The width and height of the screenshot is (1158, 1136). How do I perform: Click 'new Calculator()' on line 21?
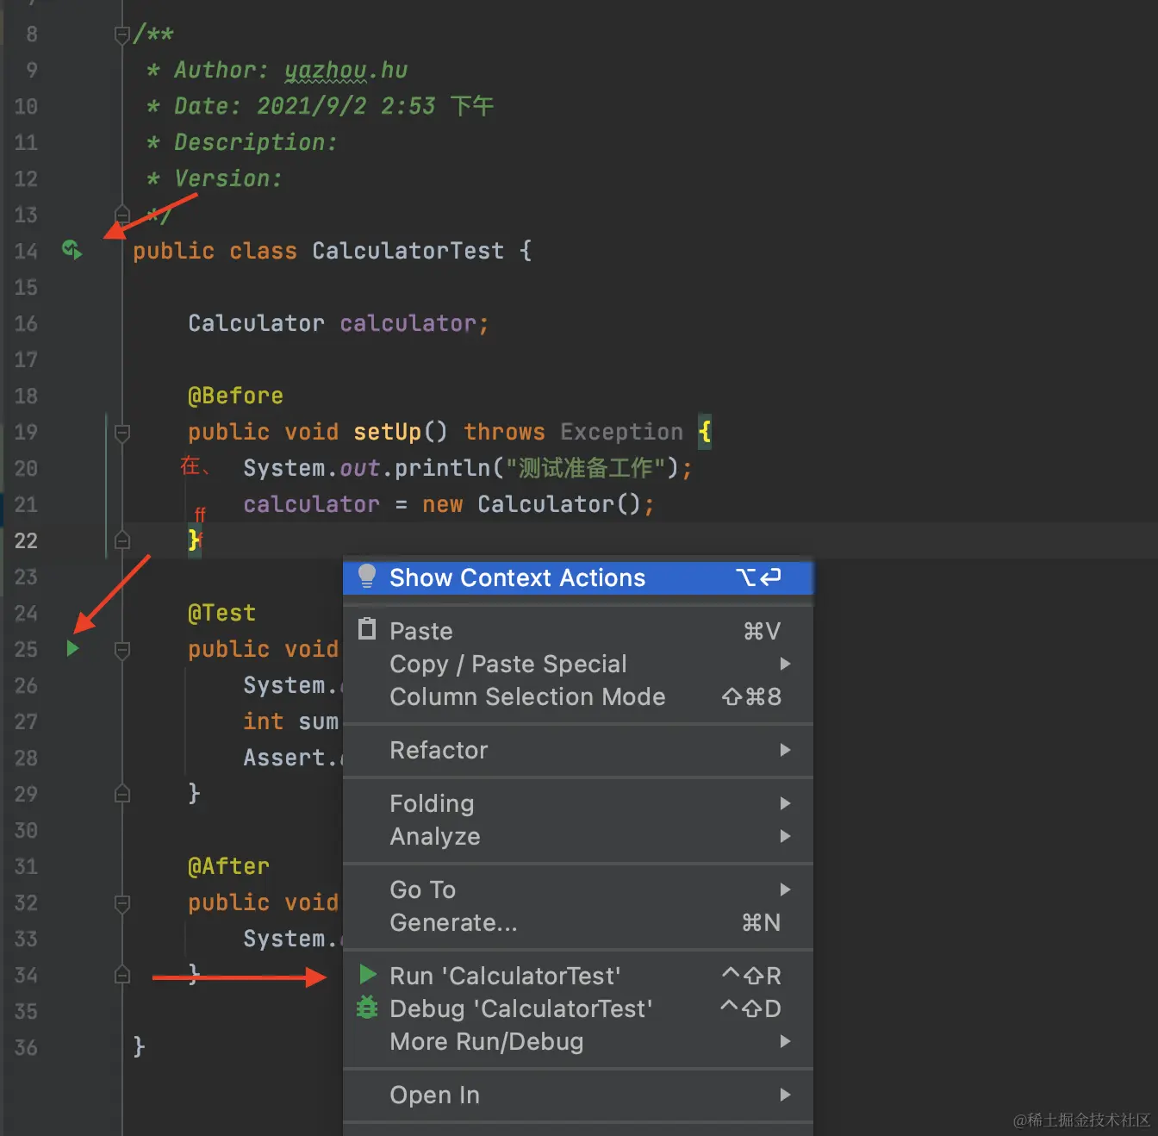coord(531,504)
